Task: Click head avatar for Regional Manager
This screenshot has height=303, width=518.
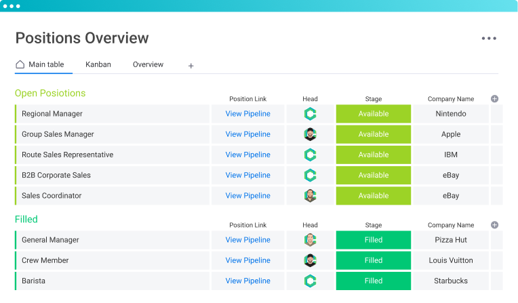Action: tap(310, 114)
